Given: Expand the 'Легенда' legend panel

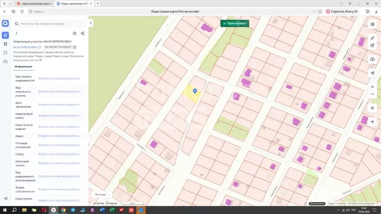Looking at the screenshot, I should tap(102, 194).
